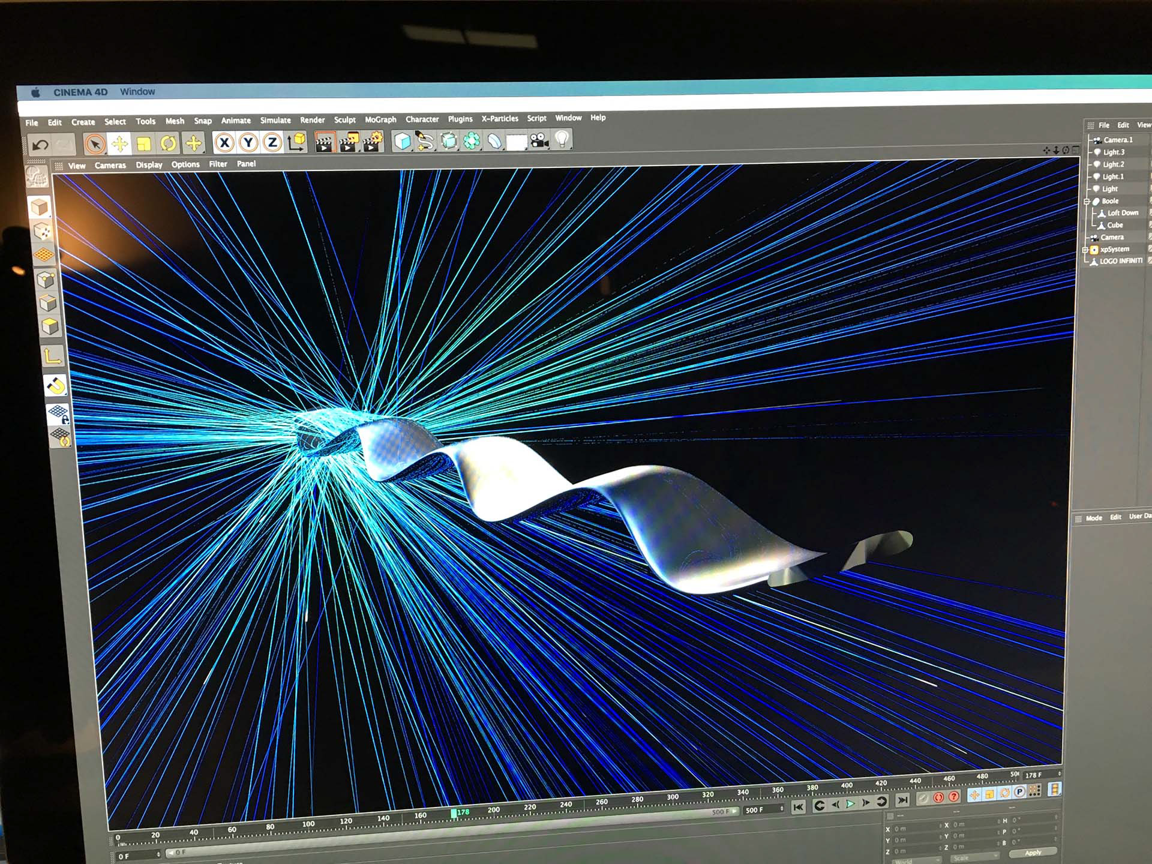This screenshot has height=864, width=1152.
Task: Add a Light bulb object
Action: point(562,139)
